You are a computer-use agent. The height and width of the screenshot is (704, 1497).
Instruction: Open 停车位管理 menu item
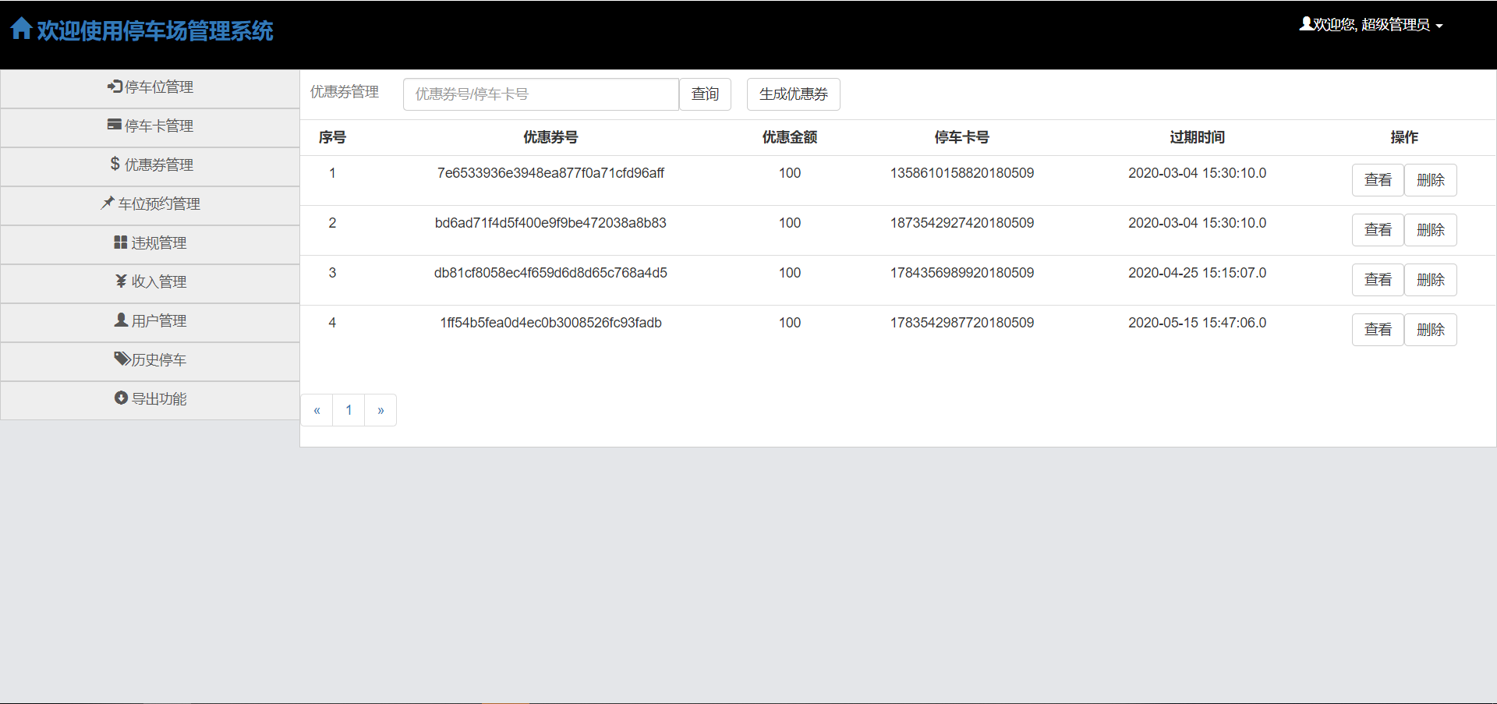[150, 89]
